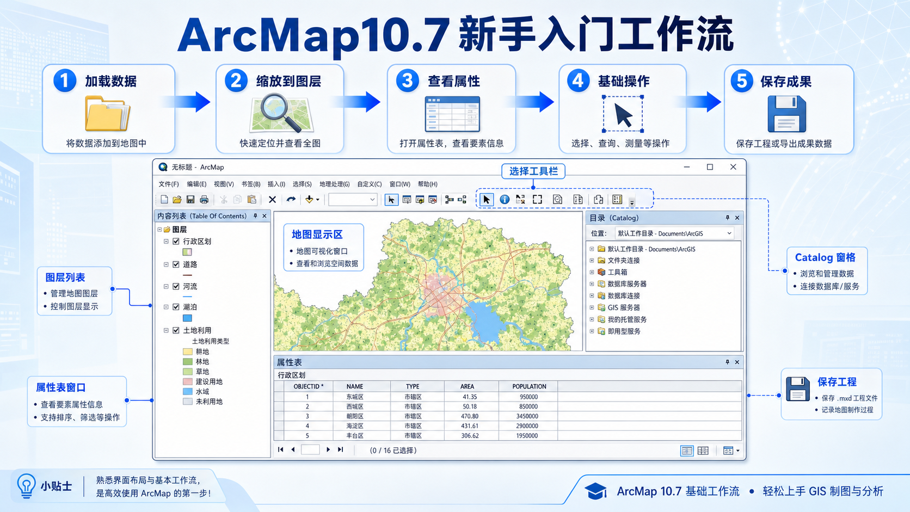Click the Clear Selected Features icon

click(521, 200)
